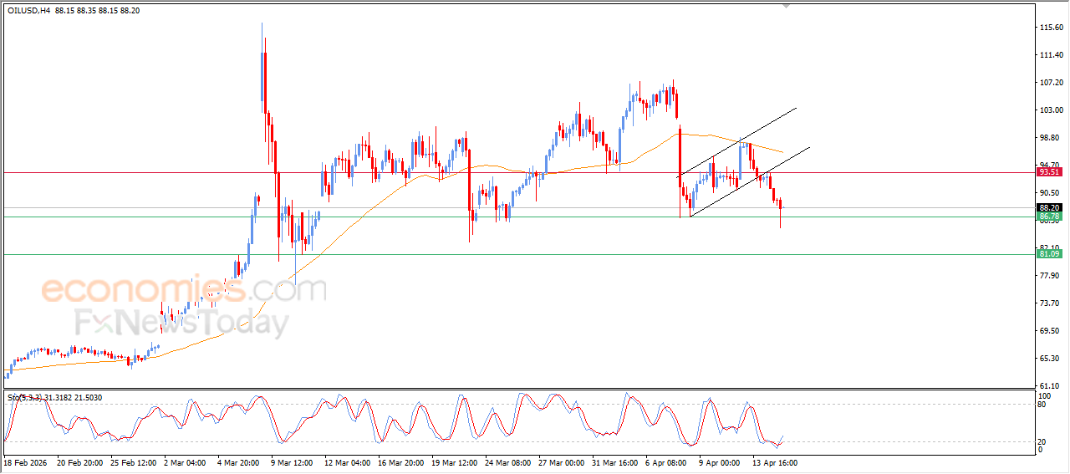The width and height of the screenshot is (1070, 474).
Task: Select the black 88.20 current price tag
Action: pyautogui.click(x=1049, y=207)
